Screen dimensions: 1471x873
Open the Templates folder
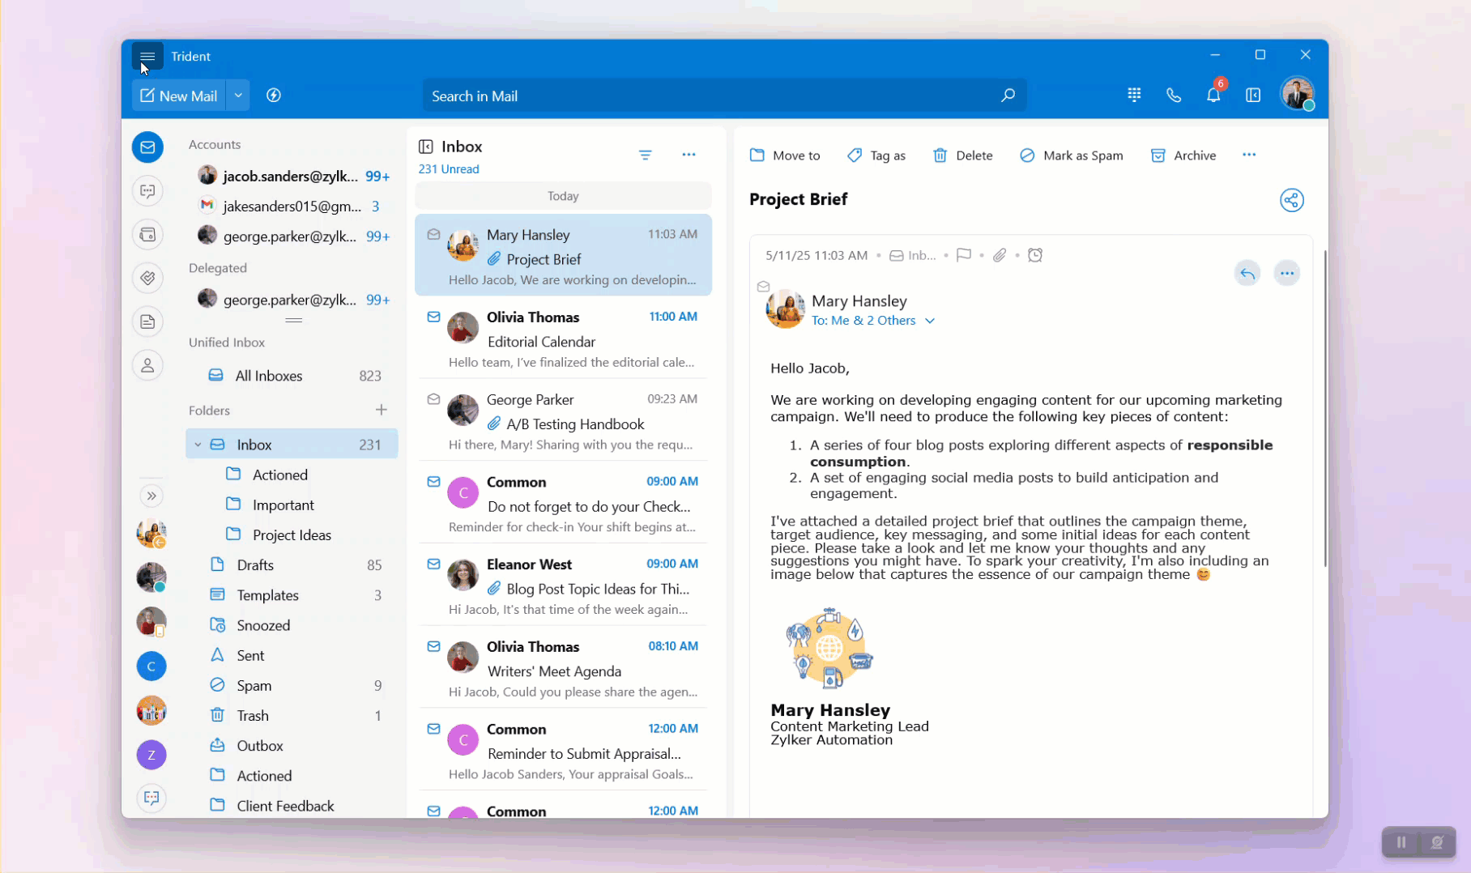tap(292, 595)
